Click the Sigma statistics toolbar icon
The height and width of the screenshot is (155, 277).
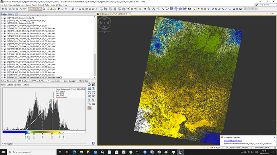96,9
